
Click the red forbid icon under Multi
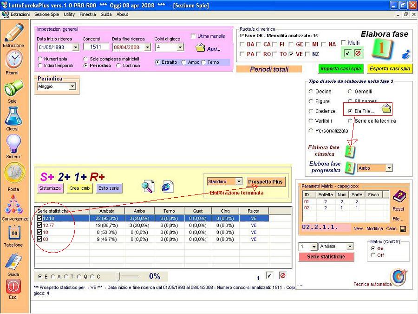click(358, 53)
